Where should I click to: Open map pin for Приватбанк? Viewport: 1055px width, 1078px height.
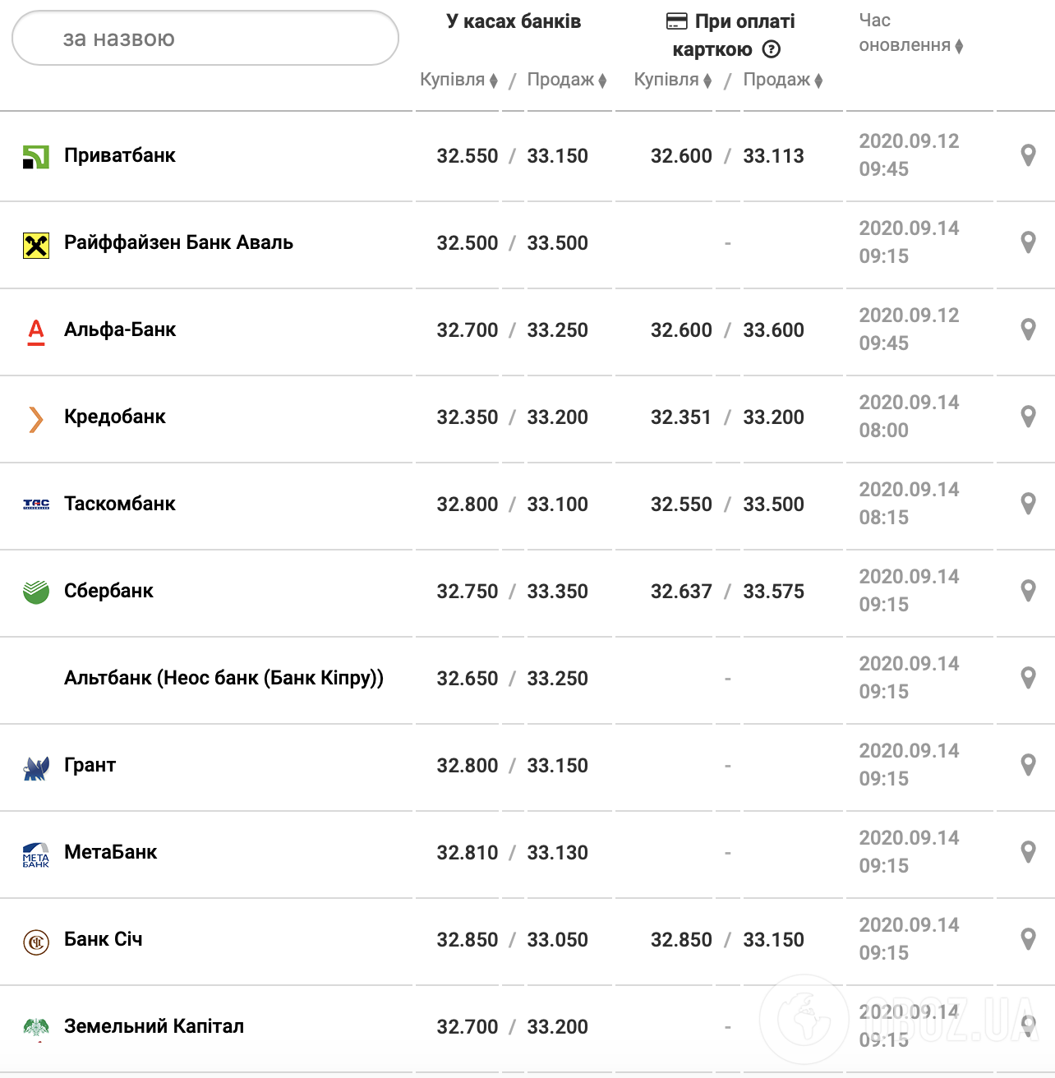(1028, 155)
